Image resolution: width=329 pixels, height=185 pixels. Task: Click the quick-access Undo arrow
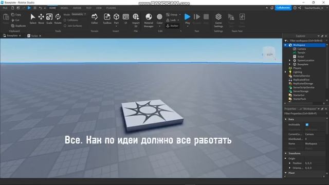(x=40, y=8)
